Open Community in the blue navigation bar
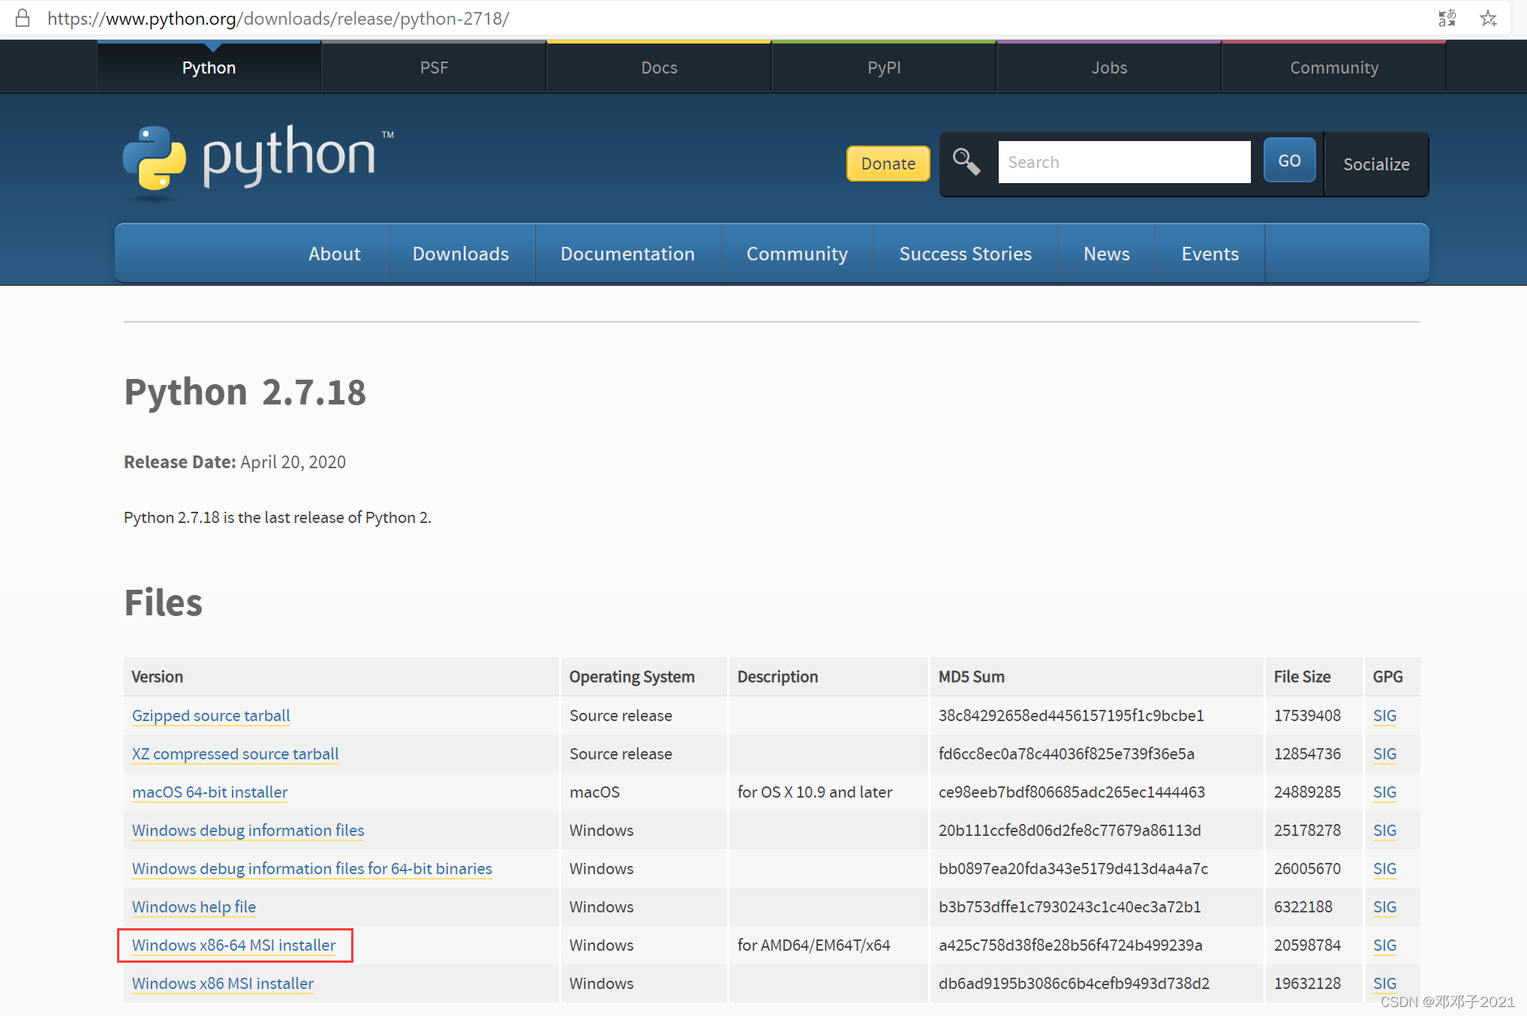Viewport: 1527px width, 1016px height. pos(797,254)
